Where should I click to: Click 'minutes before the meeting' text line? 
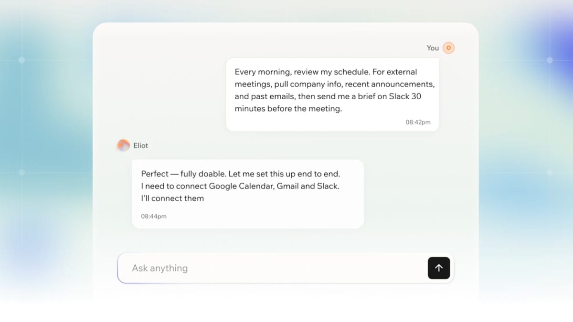click(288, 109)
